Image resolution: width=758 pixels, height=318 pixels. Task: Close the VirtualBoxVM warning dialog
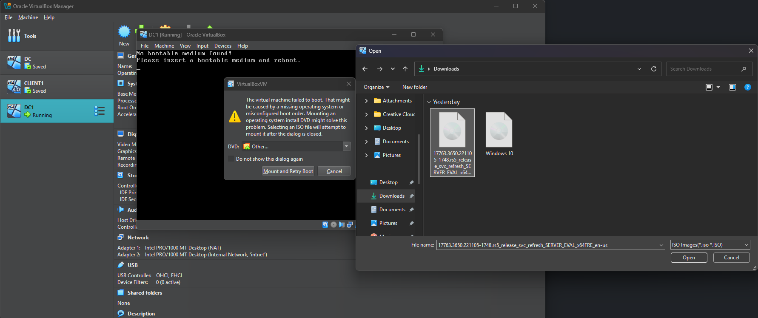pos(349,84)
